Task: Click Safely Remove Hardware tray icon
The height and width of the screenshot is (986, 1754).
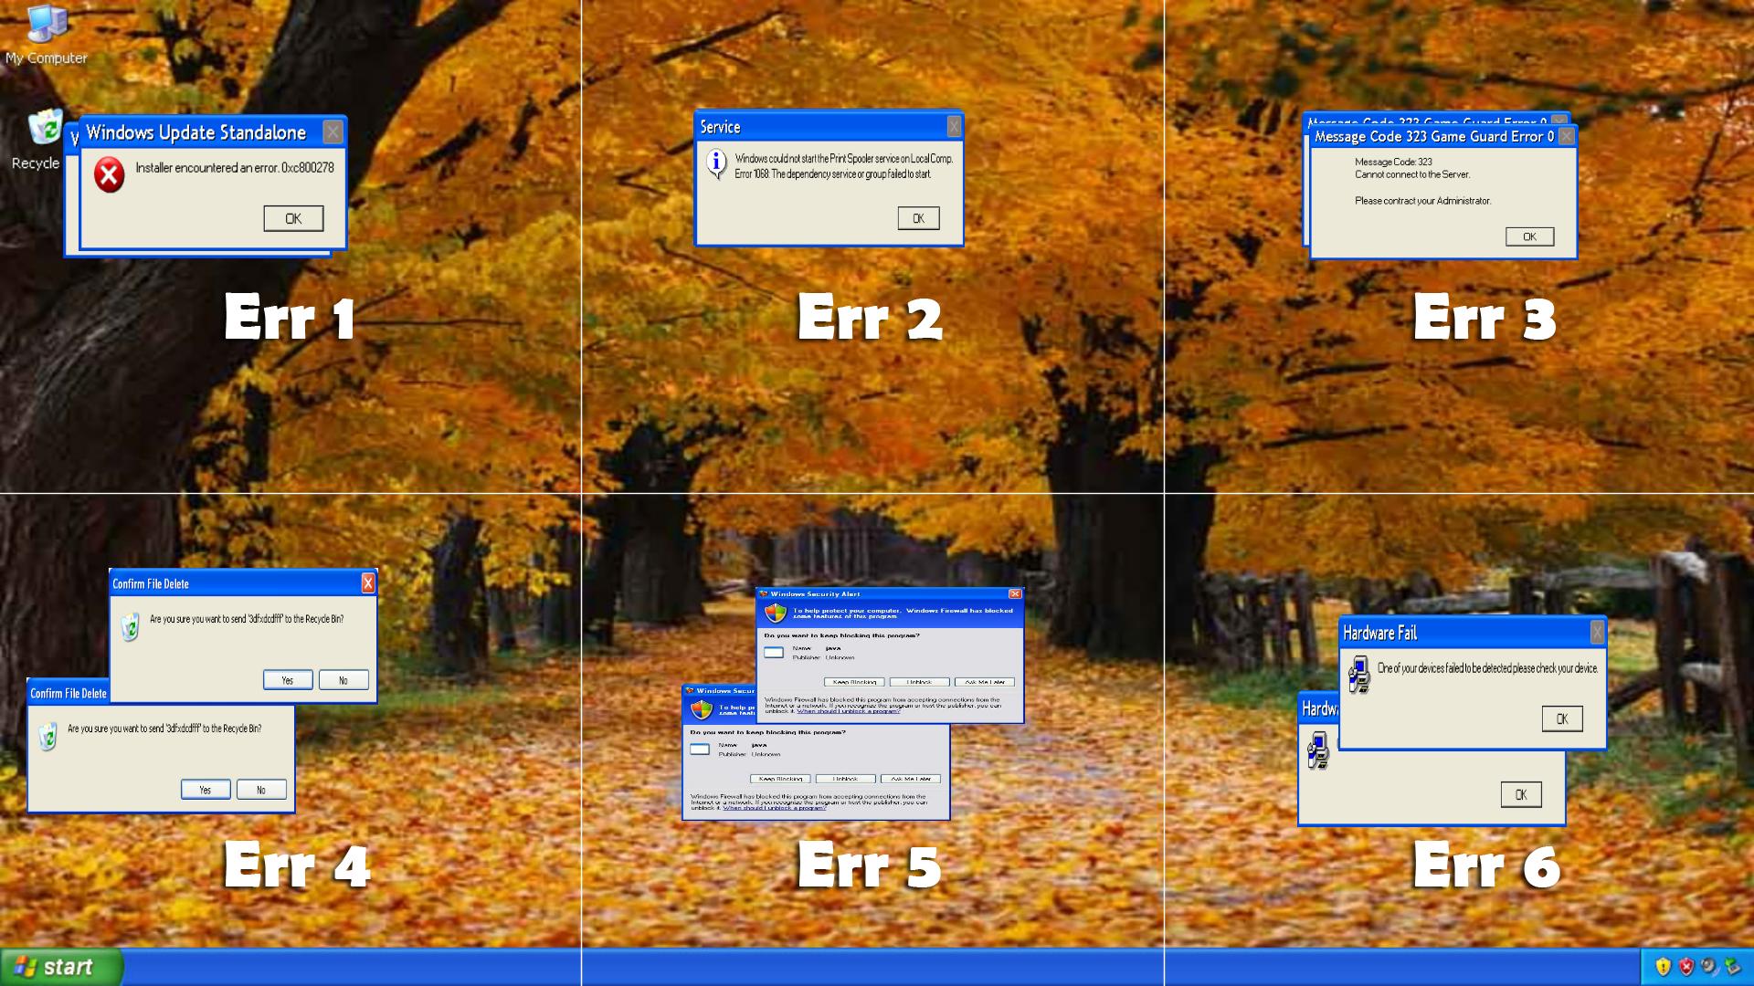Action: [x=1731, y=967]
